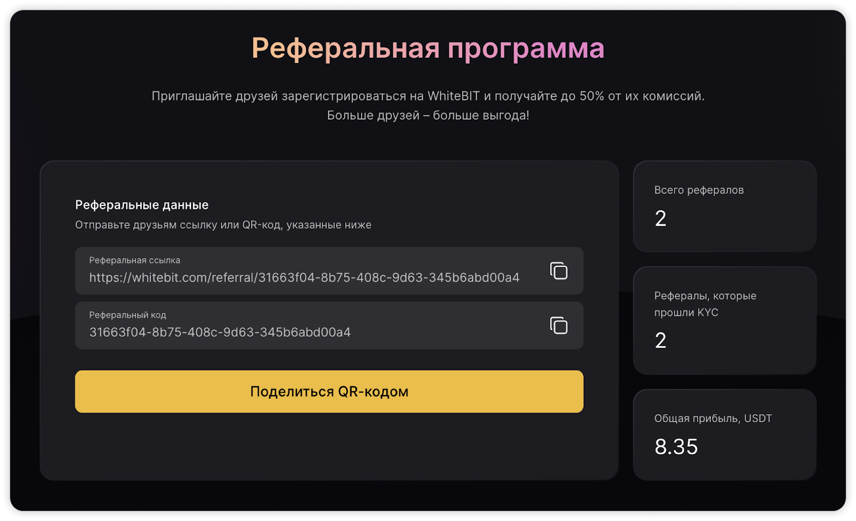Image resolution: width=856 pixels, height=521 pixels.
Task: Click the Рефералы, которые прошли KYC label
Action: coord(705,304)
